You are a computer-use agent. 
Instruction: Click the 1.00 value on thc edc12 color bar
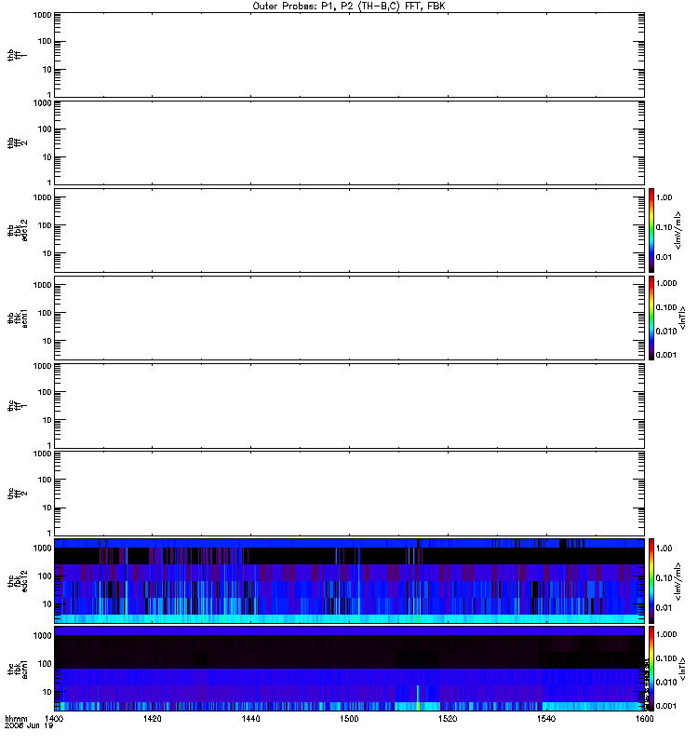tap(664, 549)
